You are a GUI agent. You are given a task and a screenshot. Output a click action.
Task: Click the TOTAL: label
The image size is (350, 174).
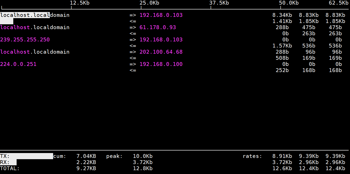click(x=10, y=168)
